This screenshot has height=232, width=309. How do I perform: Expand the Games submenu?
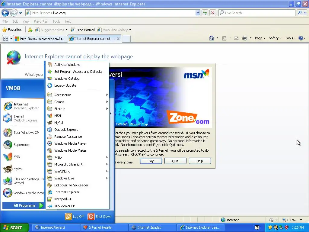pyautogui.click(x=77, y=102)
